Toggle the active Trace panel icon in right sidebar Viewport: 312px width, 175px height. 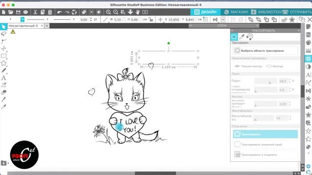pos(308,59)
